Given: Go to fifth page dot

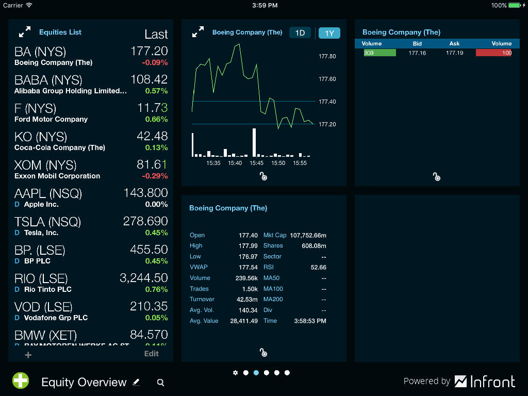Looking at the screenshot, I should (x=287, y=373).
